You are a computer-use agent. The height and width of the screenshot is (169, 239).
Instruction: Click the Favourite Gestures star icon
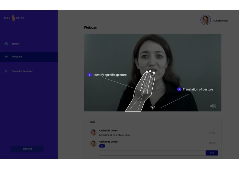[6, 71]
